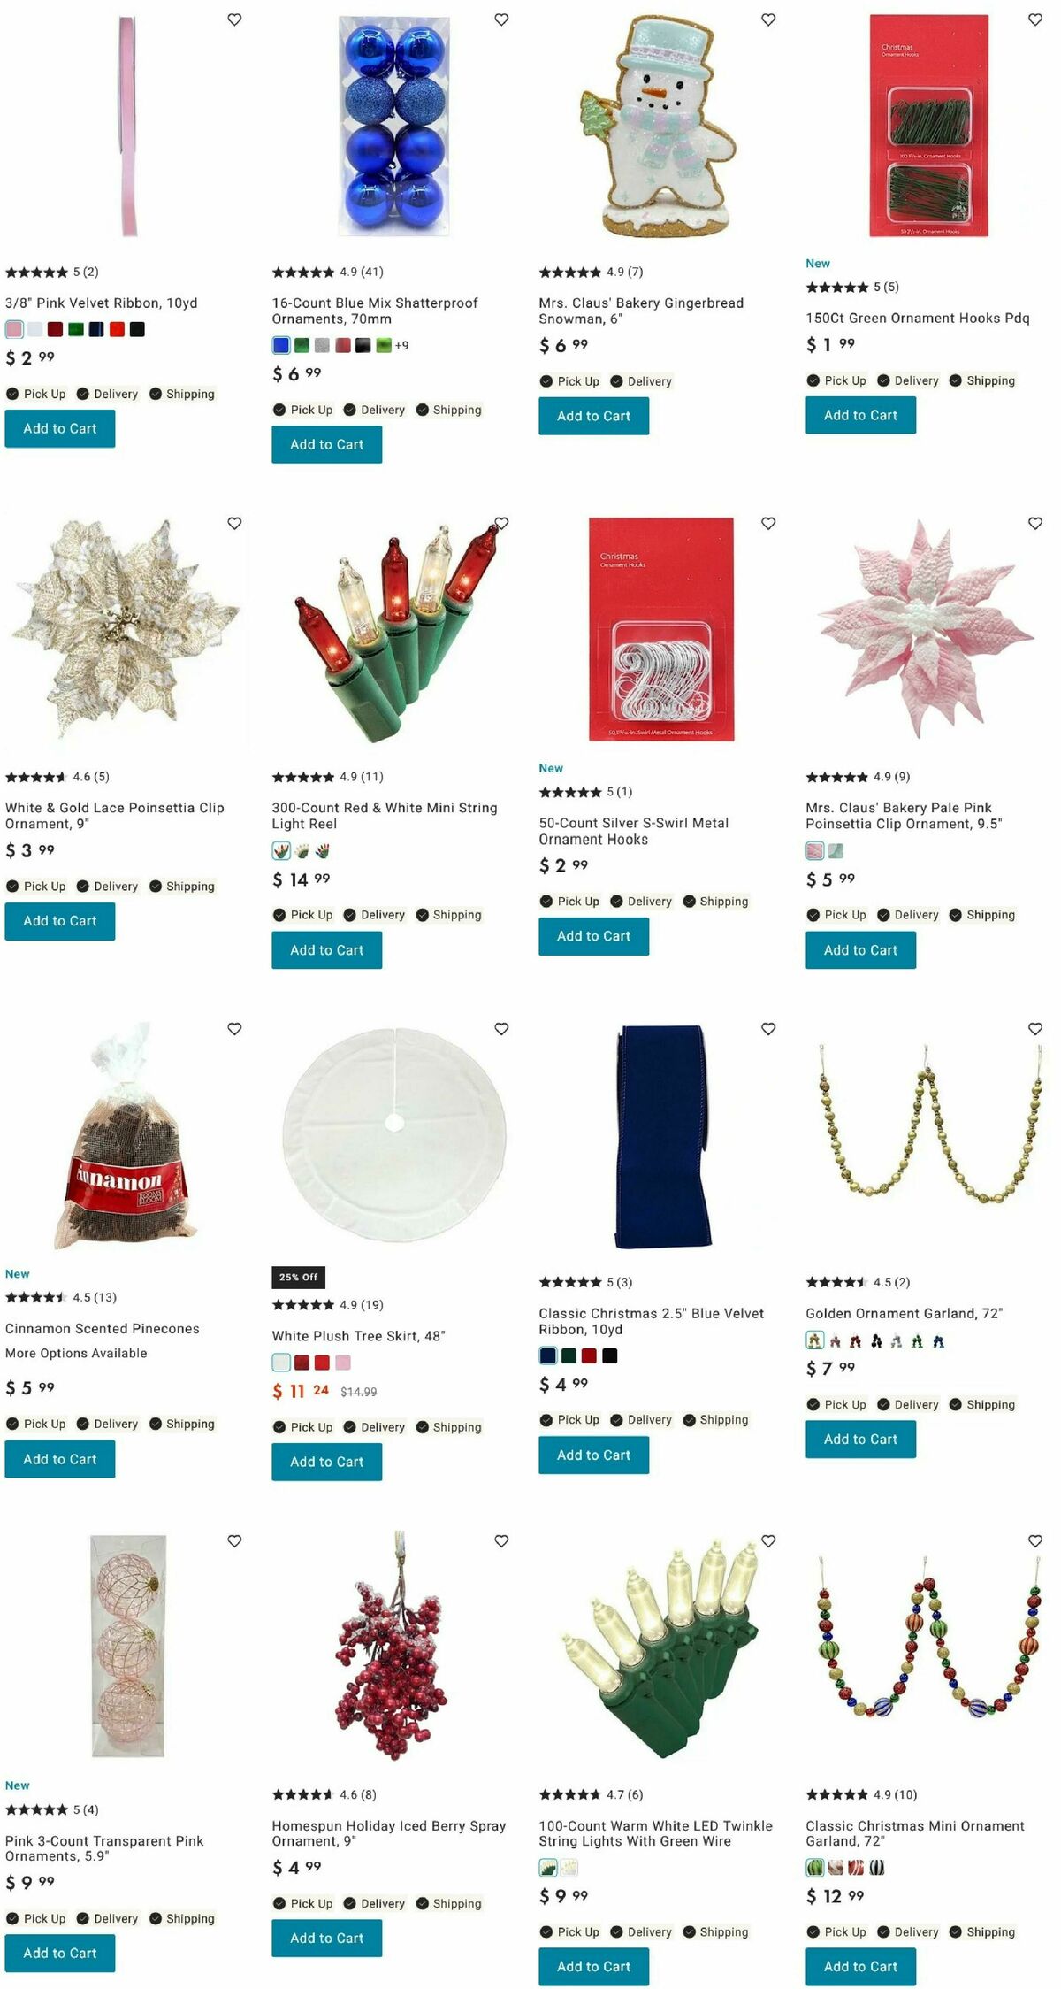This screenshot has width=1061, height=1989.
Task: Add 300-Count Mini String Light Reel to cart
Action: click(x=326, y=950)
